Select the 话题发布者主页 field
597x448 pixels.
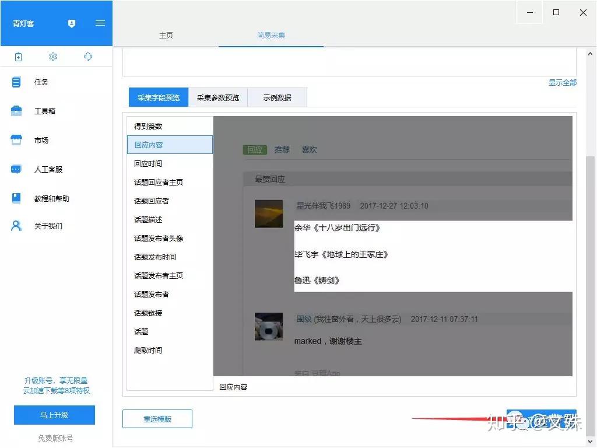pyautogui.click(x=170, y=275)
